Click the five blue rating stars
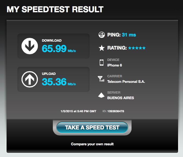183x157 pixels. [x=137, y=48]
